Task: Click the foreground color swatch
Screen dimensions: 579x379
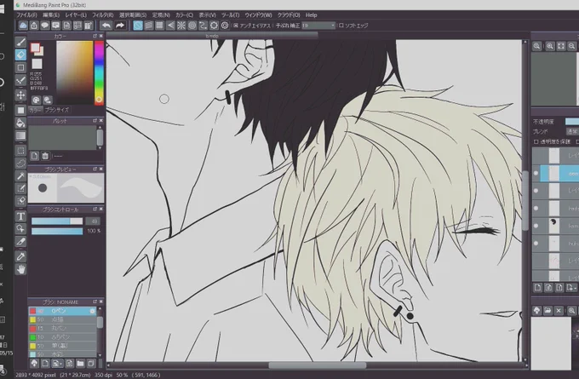Action: 35,48
